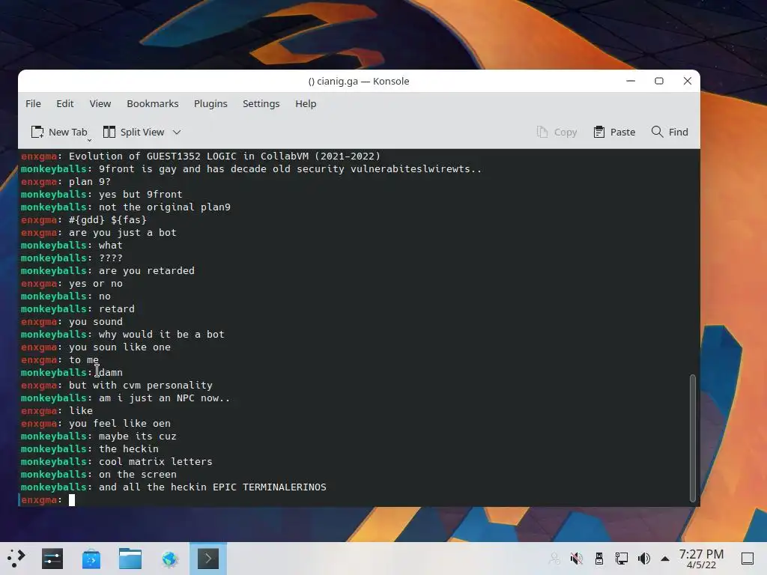
Task: Click the network connection tray icon
Action: pyautogui.click(x=622, y=559)
